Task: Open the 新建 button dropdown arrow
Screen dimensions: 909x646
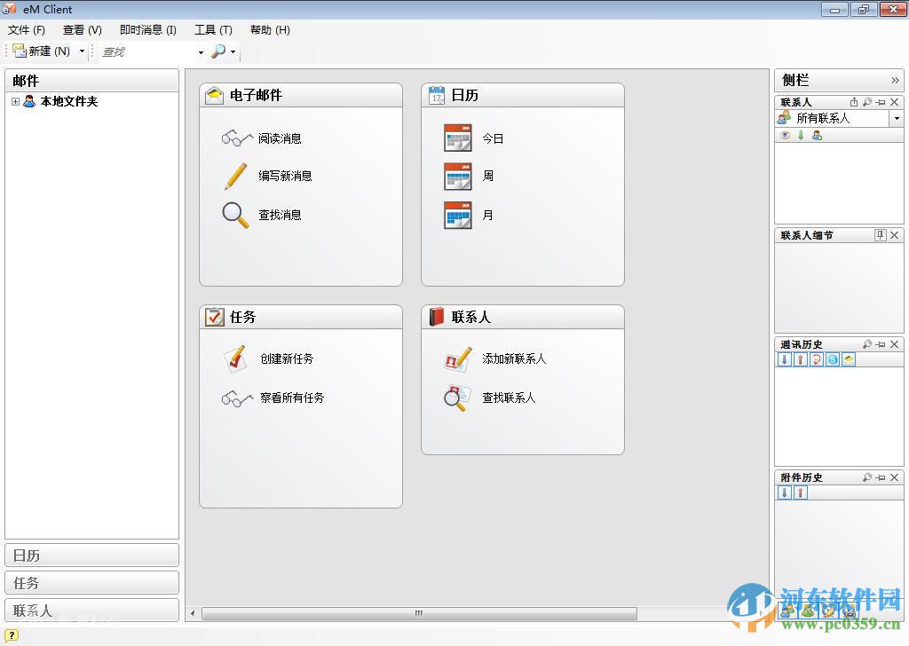Action: [x=82, y=51]
